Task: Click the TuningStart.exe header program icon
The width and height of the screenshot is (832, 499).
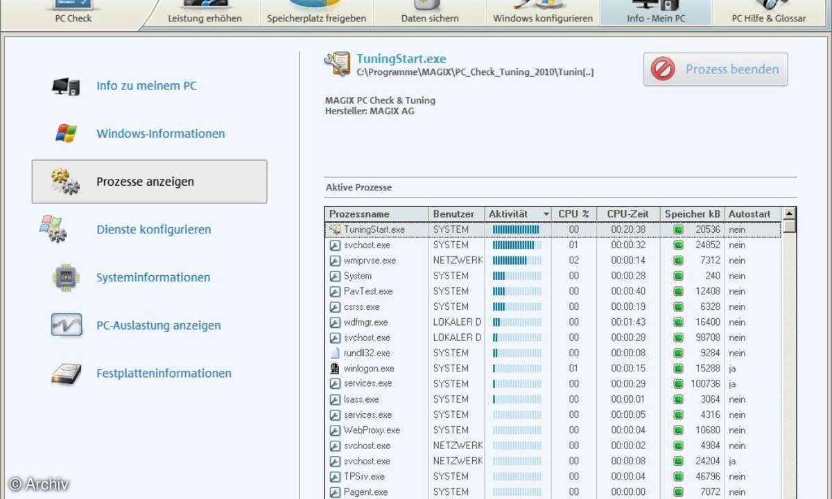Action: [338, 64]
